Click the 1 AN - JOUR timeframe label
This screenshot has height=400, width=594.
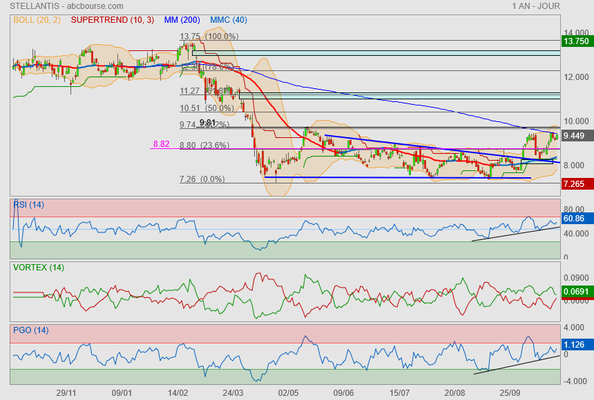[x=536, y=6]
